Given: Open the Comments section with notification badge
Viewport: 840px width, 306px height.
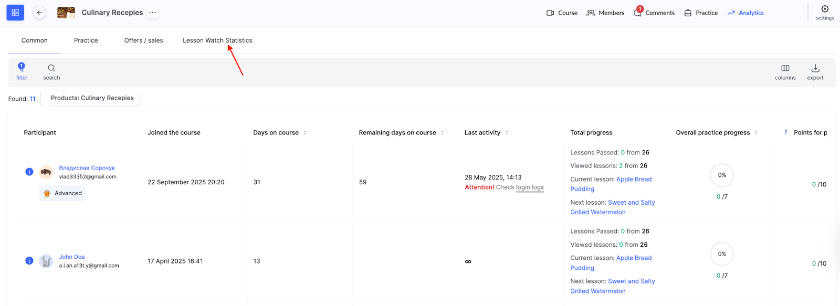Looking at the screenshot, I should point(654,13).
